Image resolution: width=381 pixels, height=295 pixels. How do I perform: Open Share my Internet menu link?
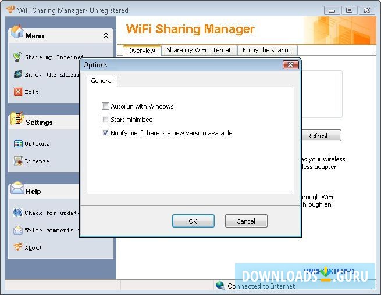tap(55, 57)
